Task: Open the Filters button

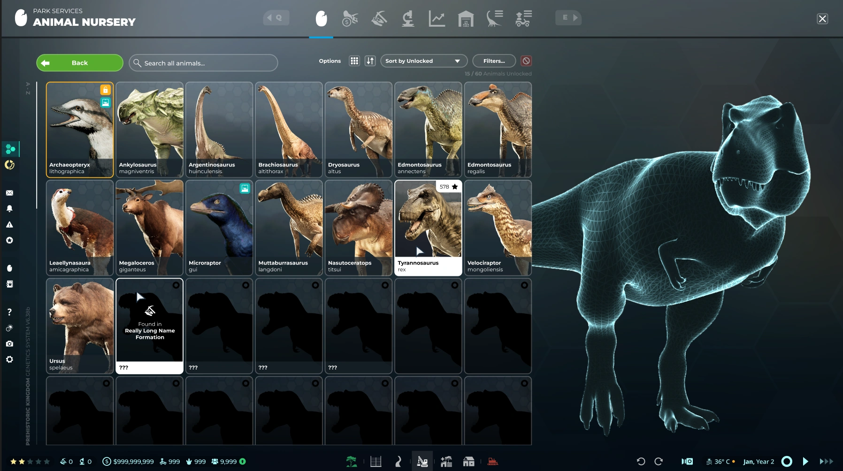Action: pos(494,61)
